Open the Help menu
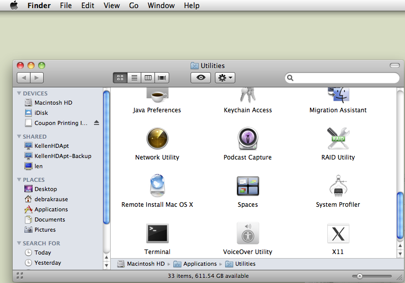 192,6
